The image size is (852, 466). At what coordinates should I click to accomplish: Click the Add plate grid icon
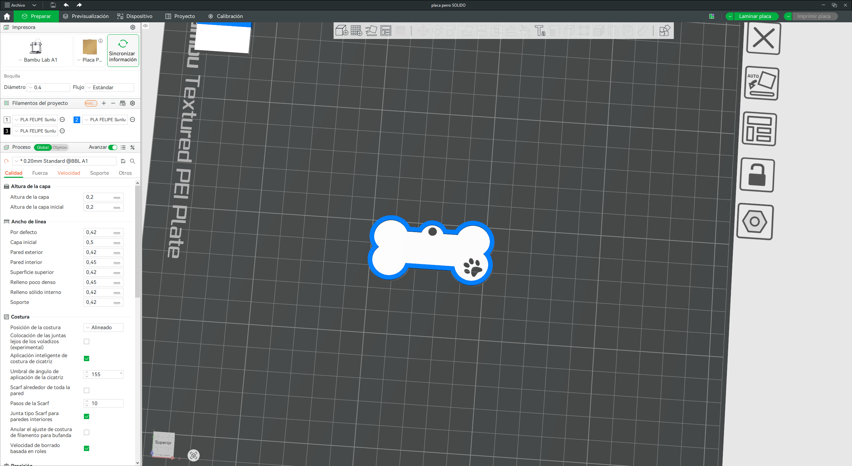(x=356, y=31)
